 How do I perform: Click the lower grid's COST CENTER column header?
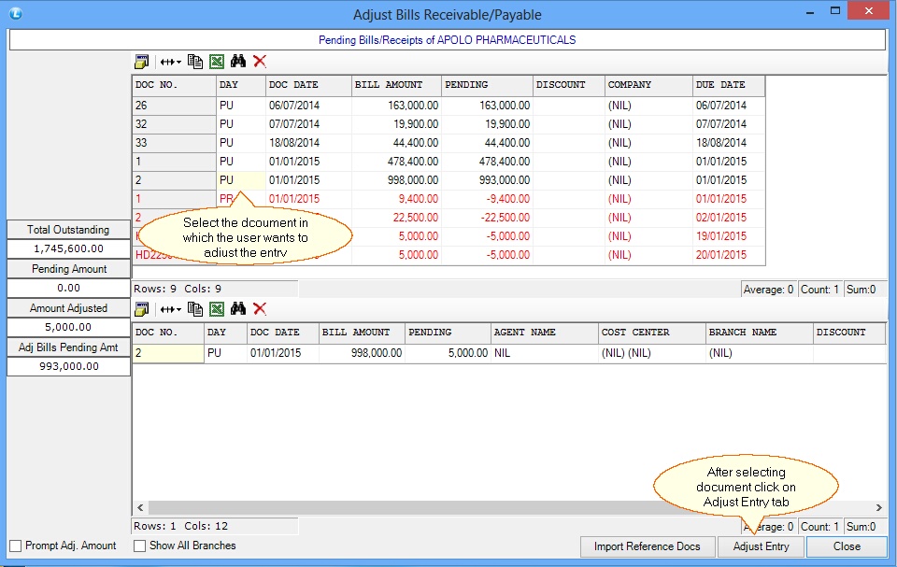(x=652, y=333)
